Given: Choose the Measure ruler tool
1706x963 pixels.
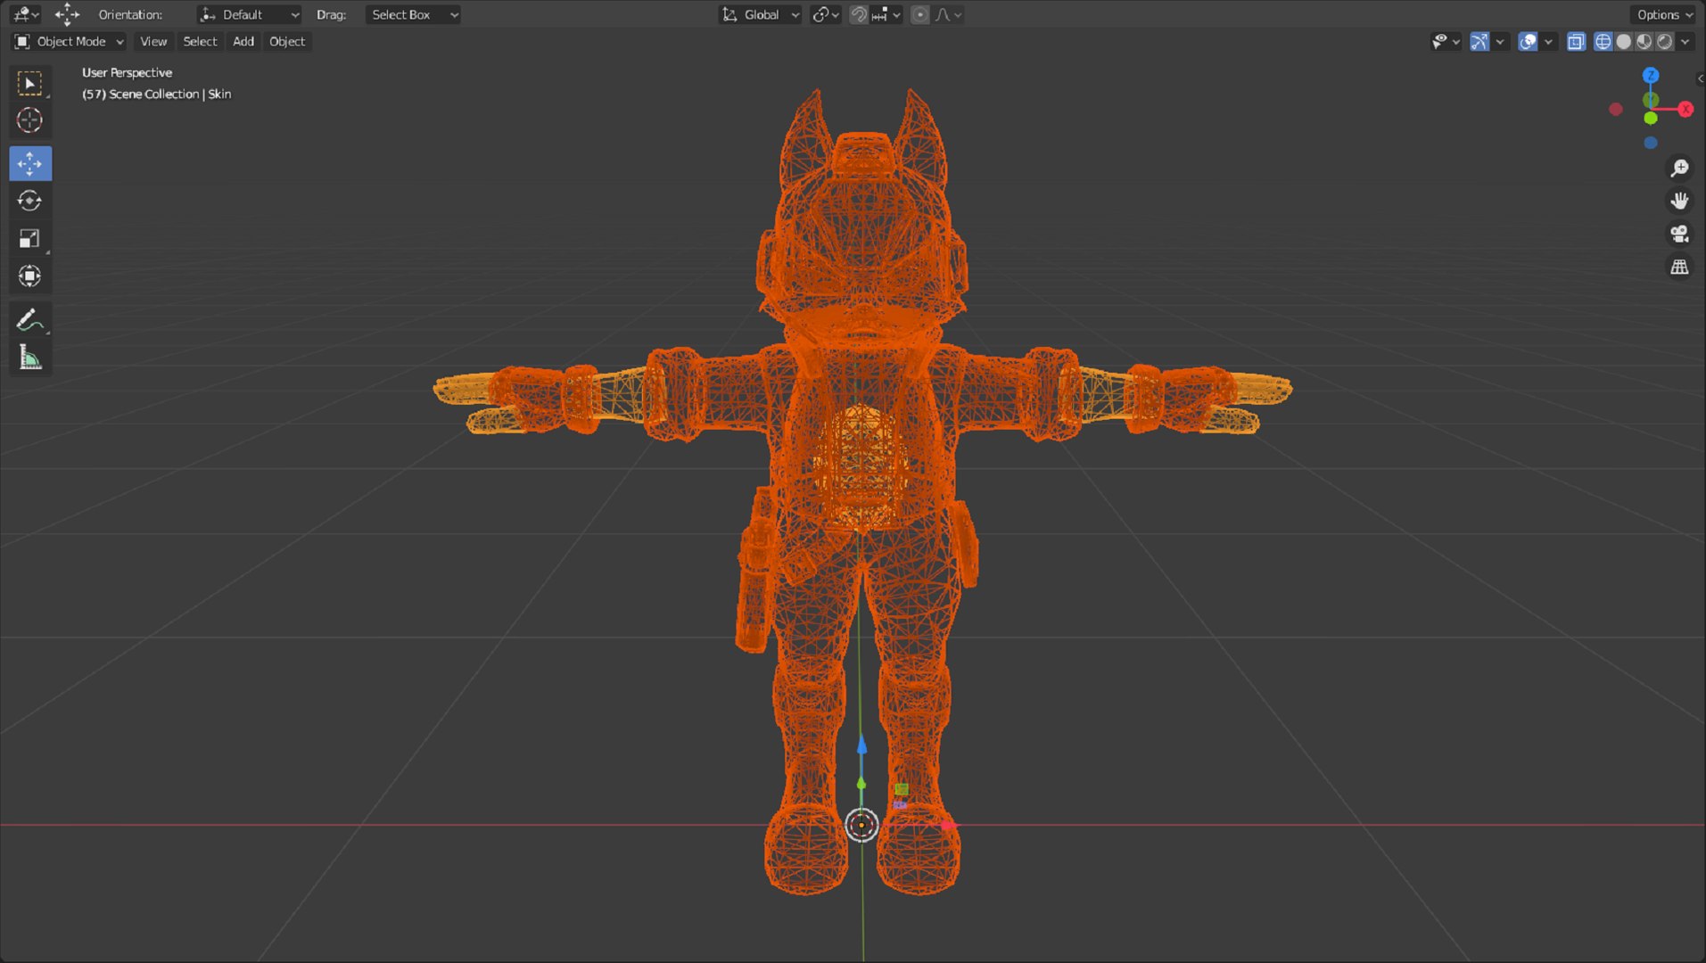Looking at the screenshot, I should point(30,358).
